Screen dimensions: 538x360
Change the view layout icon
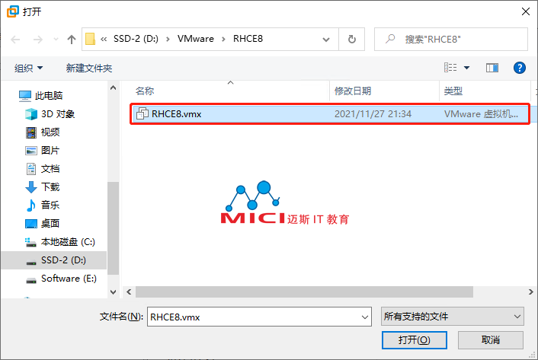point(450,68)
